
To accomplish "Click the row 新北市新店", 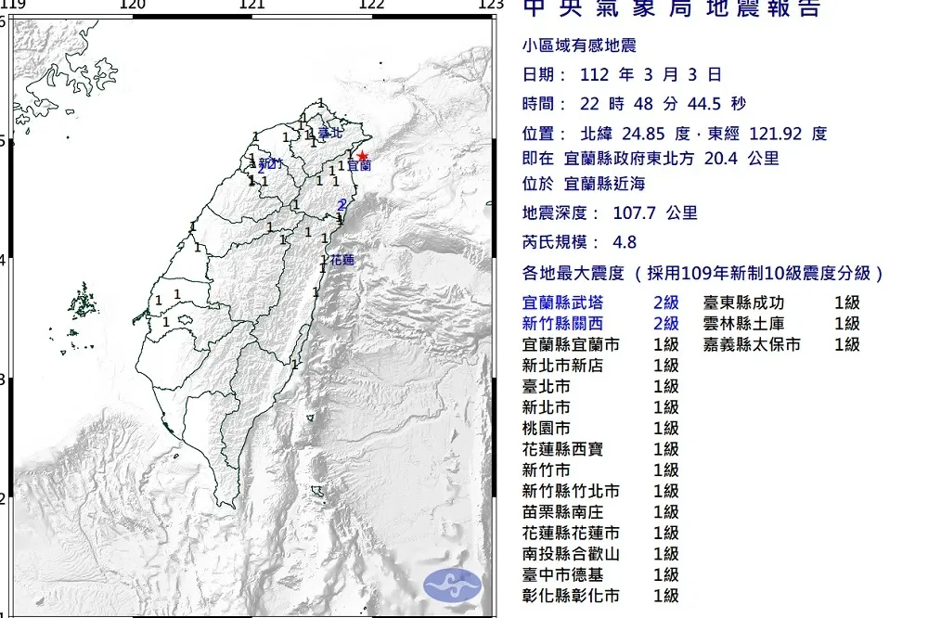I will [x=600, y=366].
